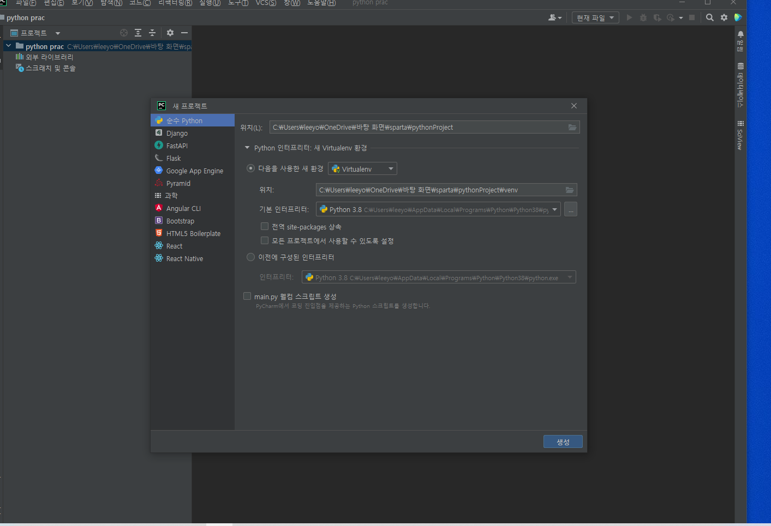Open the 현재 파일 run configuration dropdown
The width and height of the screenshot is (771, 526).
click(595, 18)
